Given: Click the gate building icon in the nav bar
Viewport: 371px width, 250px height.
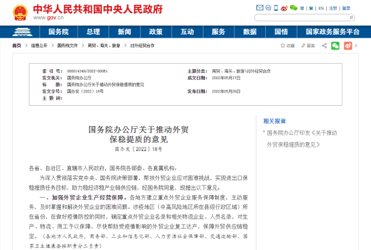Looking at the screenshot, I should point(23,32).
